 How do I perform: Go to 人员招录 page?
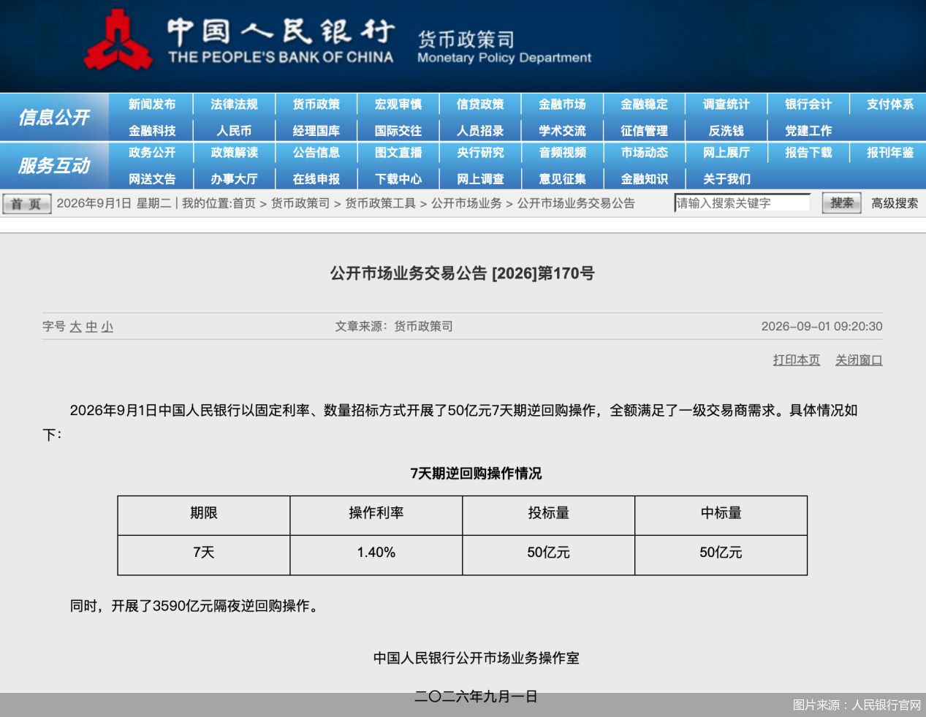(480, 131)
